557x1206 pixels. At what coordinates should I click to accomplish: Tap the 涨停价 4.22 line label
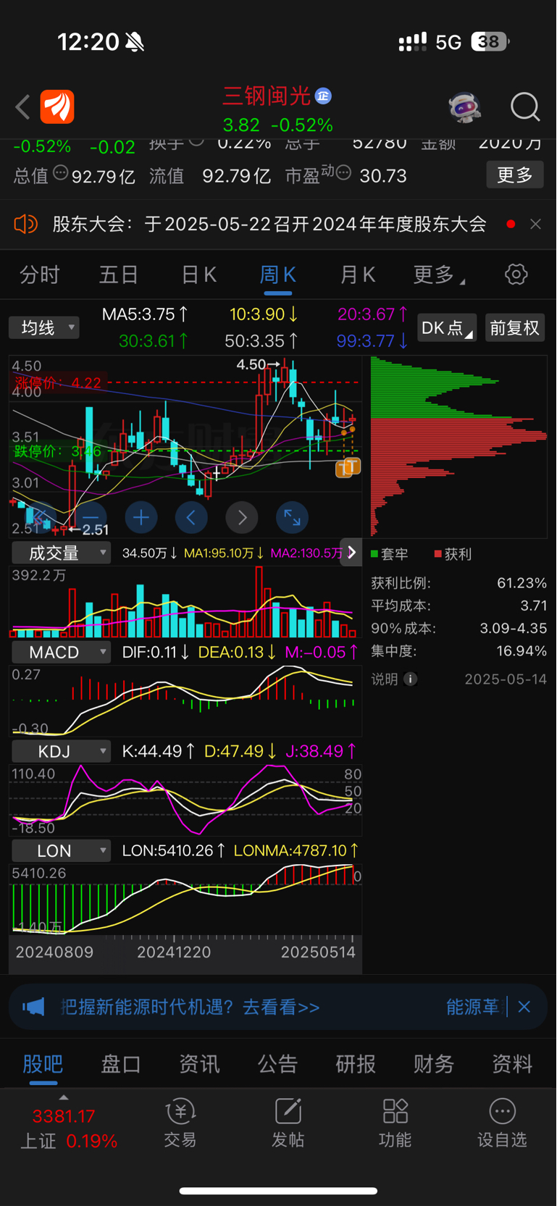pos(58,382)
